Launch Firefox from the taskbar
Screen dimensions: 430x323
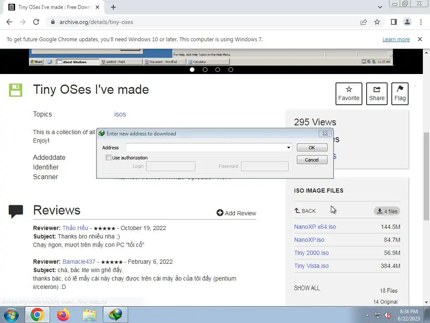coord(63,315)
